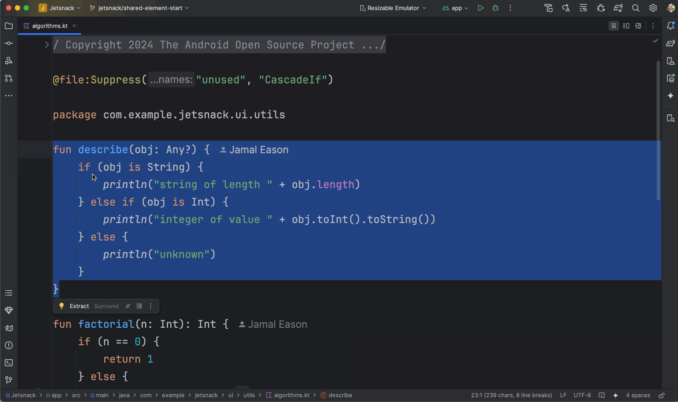Open the jetsnack/shared-element-start branch dropdown
Image resolution: width=678 pixels, height=402 pixels.
pos(139,8)
